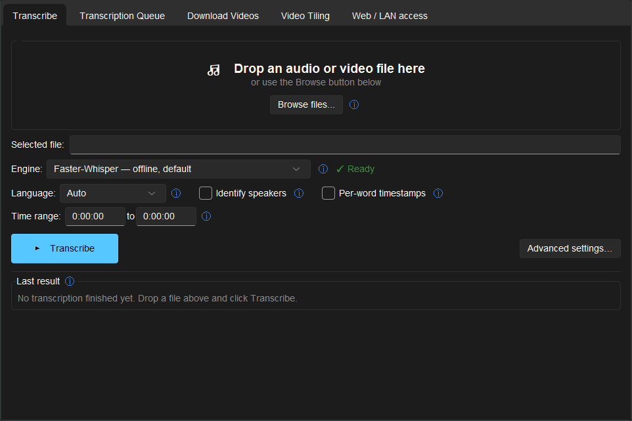
Task: Open the Language dropdown set to Auto
Action: 113,193
